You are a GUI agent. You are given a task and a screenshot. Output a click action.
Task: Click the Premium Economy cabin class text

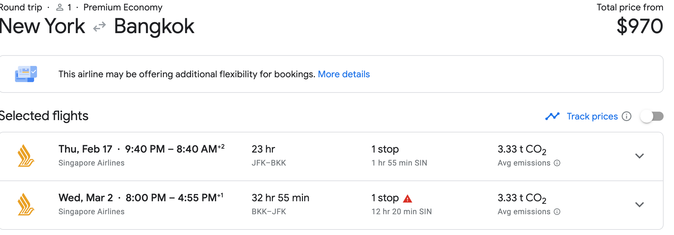coord(123,7)
